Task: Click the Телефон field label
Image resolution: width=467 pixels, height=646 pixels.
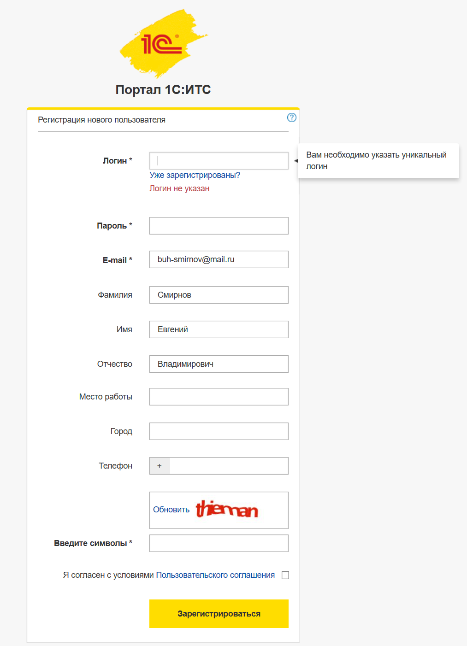Action: [115, 466]
